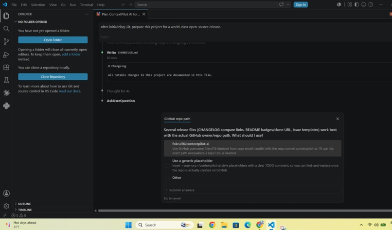This screenshot has width=392, height=230.
Task: Open the Source Control view
Action: point(6,41)
